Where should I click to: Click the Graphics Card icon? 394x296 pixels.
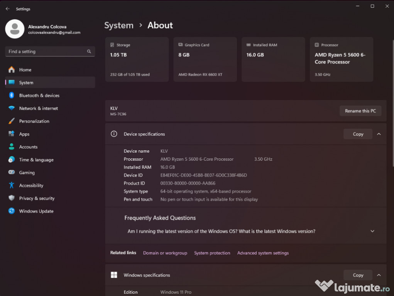pyautogui.click(x=181, y=45)
